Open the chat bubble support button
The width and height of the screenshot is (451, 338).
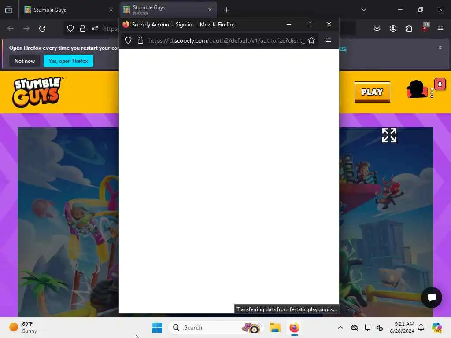(432, 298)
